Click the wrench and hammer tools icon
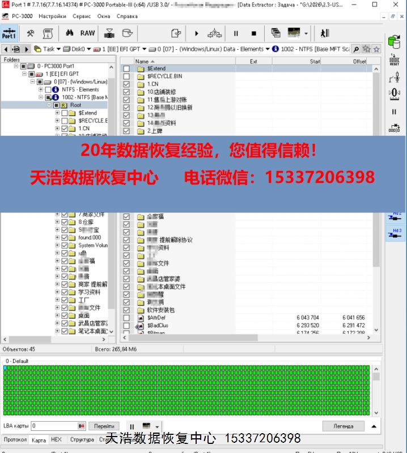Viewport: 407px width, 453px height. [31, 33]
